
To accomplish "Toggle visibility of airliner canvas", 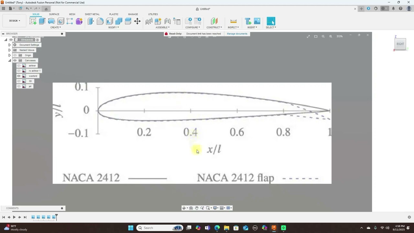I will pos(19,66).
